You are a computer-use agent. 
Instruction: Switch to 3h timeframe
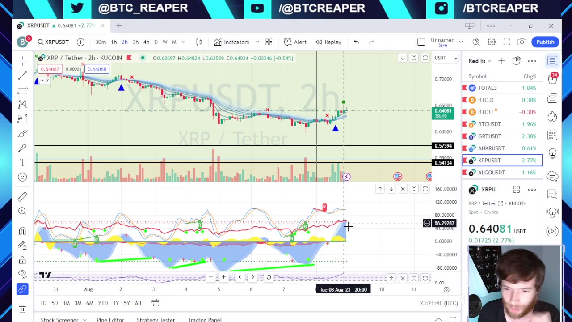coord(135,42)
